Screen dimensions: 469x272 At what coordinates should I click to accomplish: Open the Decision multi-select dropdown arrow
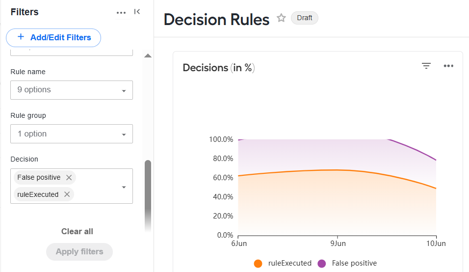tap(124, 187)
